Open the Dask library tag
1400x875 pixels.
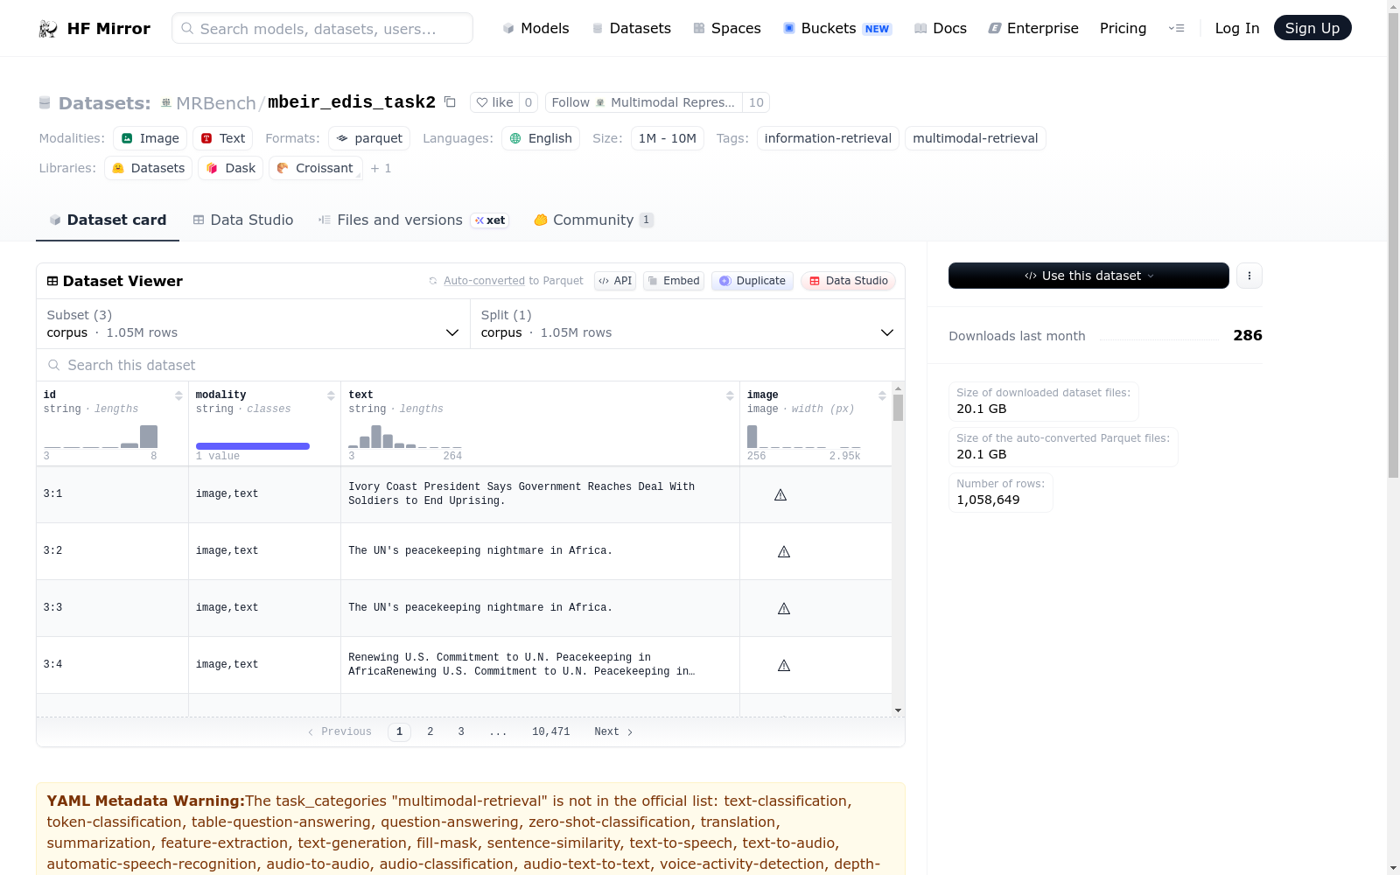(231, 168)
